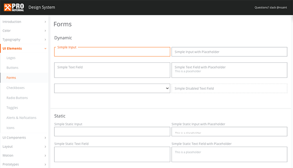
Task: Click the Simple Text Field textarea
Action: coord(112,70)
